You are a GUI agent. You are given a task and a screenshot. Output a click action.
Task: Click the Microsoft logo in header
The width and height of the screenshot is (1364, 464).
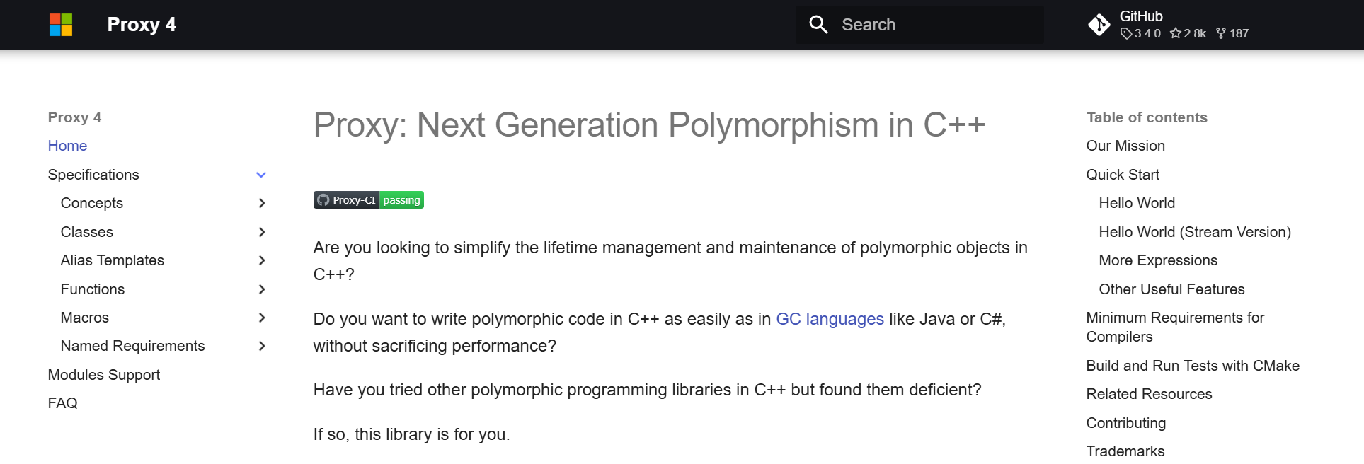tap(61, 25)
